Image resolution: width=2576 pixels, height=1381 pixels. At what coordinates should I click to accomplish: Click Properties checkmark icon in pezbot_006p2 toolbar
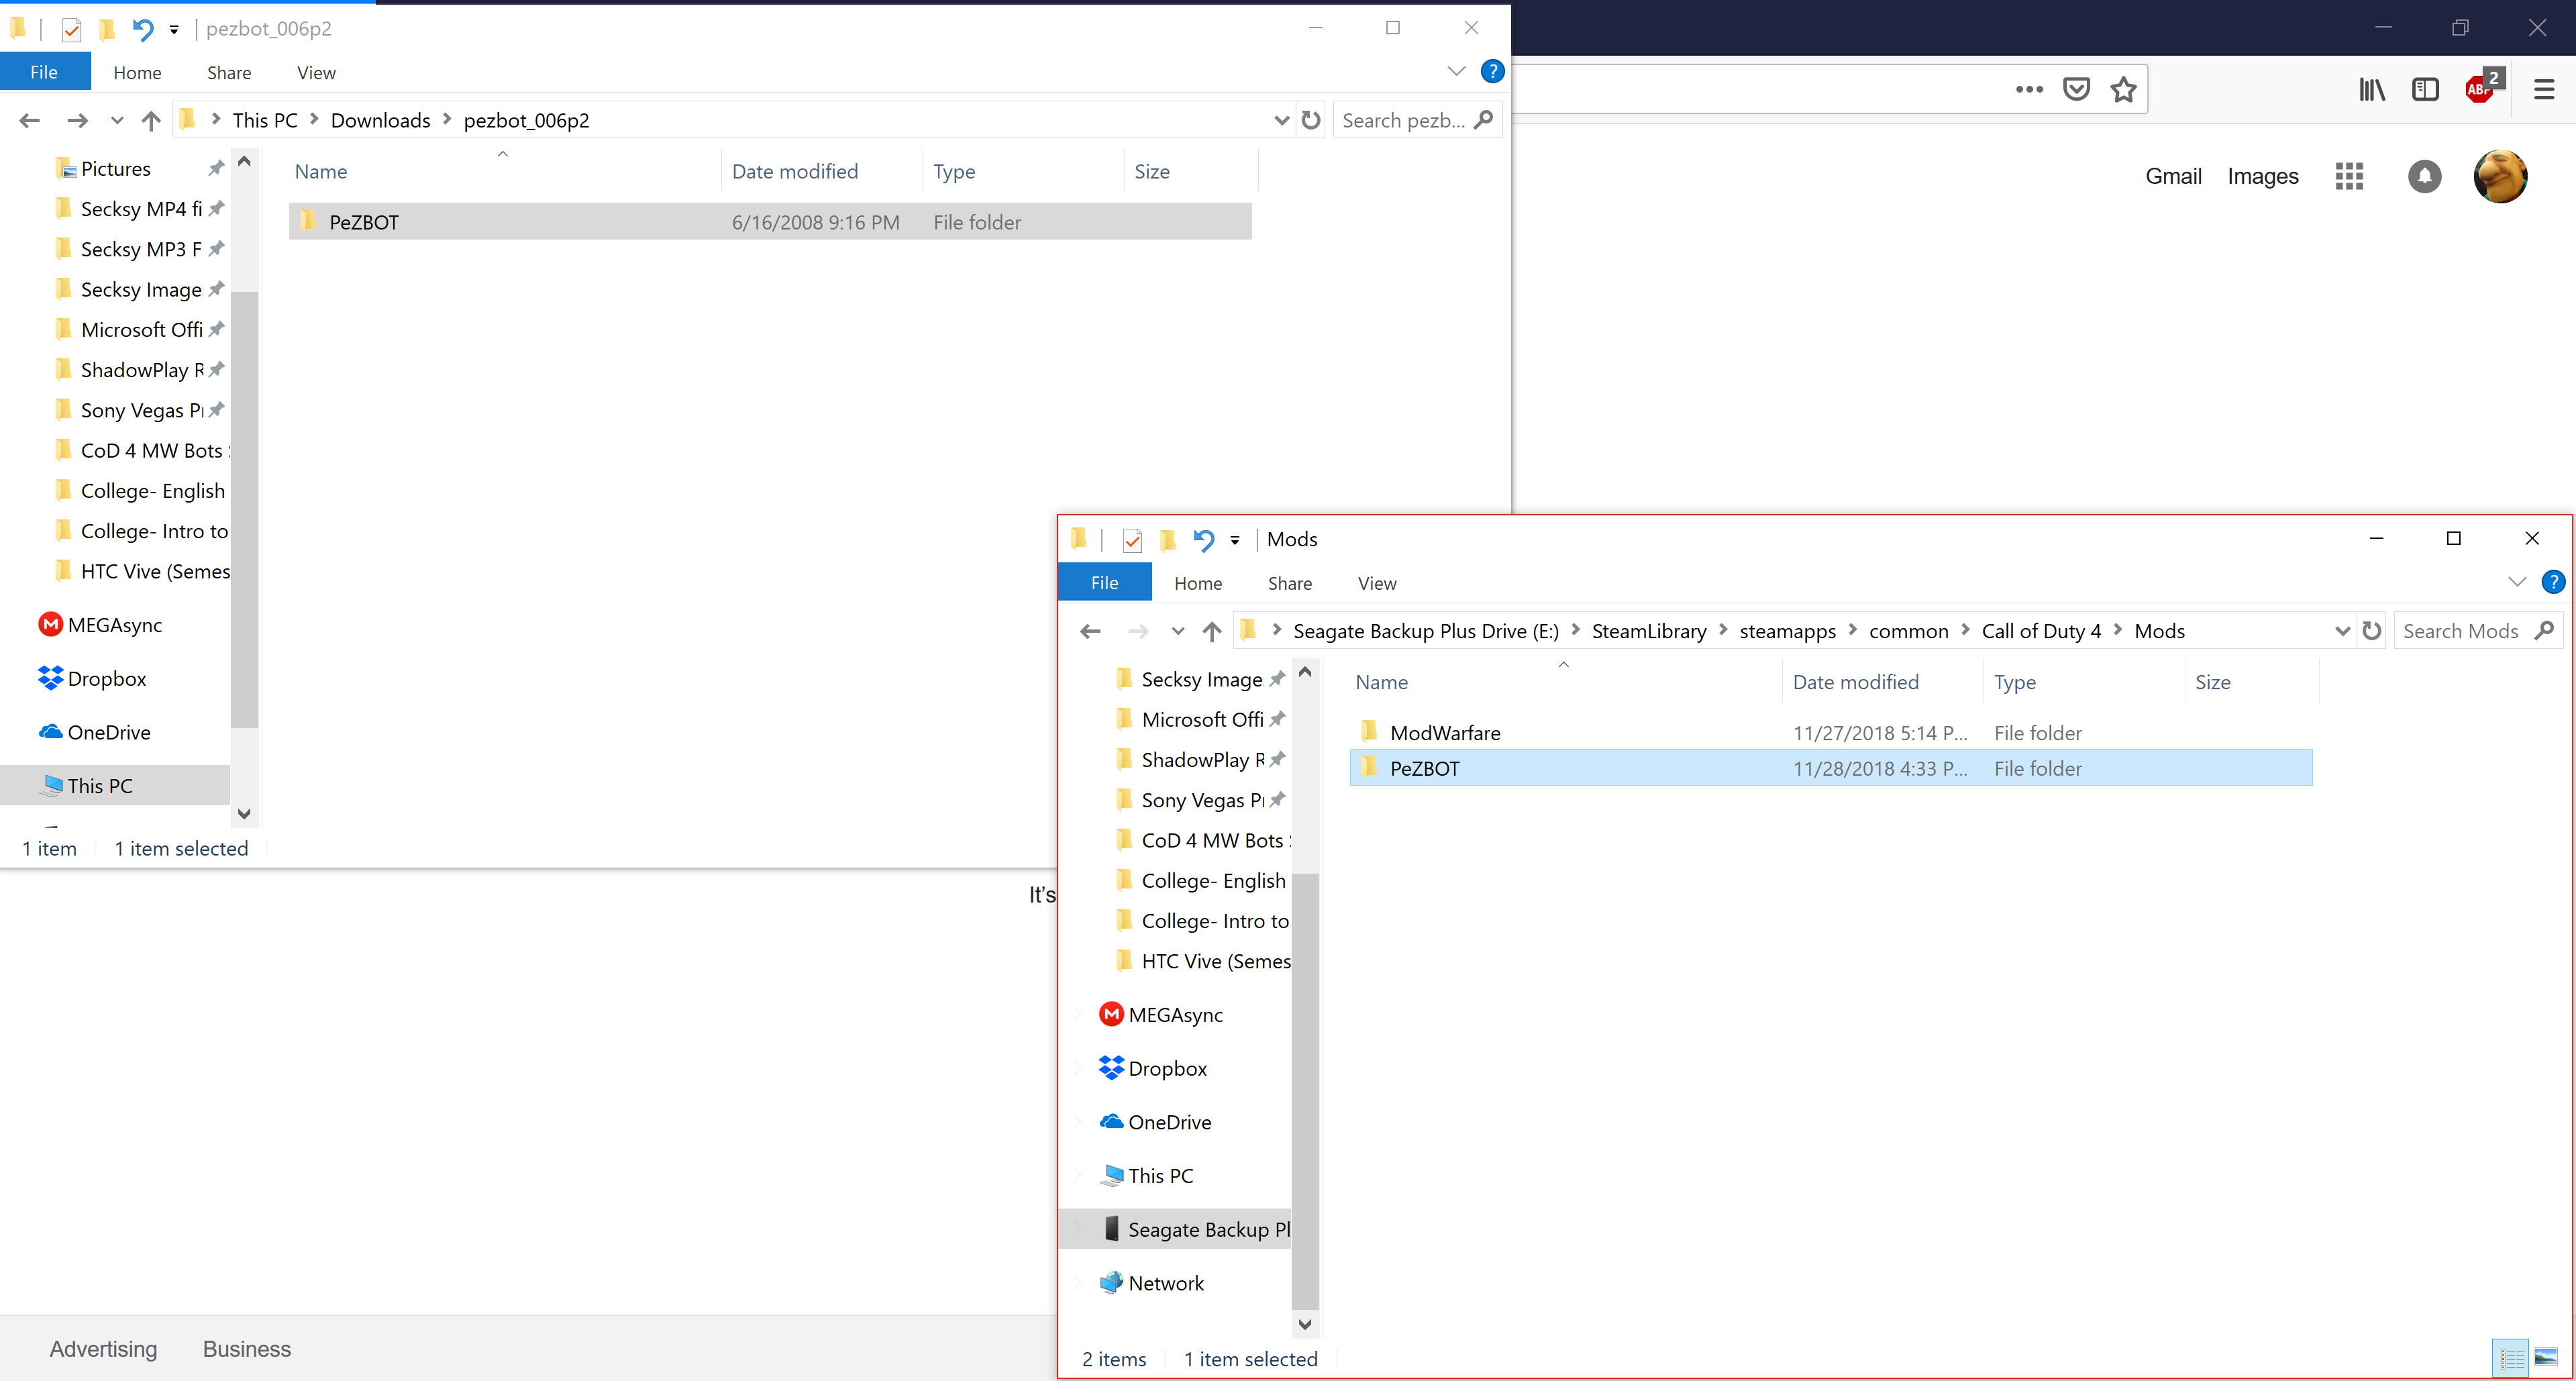coord(71,30)
